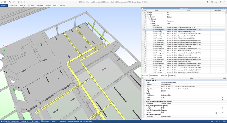This screenshot has width=227, height=123.
Task: Uncheck Actif checkbox for Chantier row
Action: (x=145, y=17)
